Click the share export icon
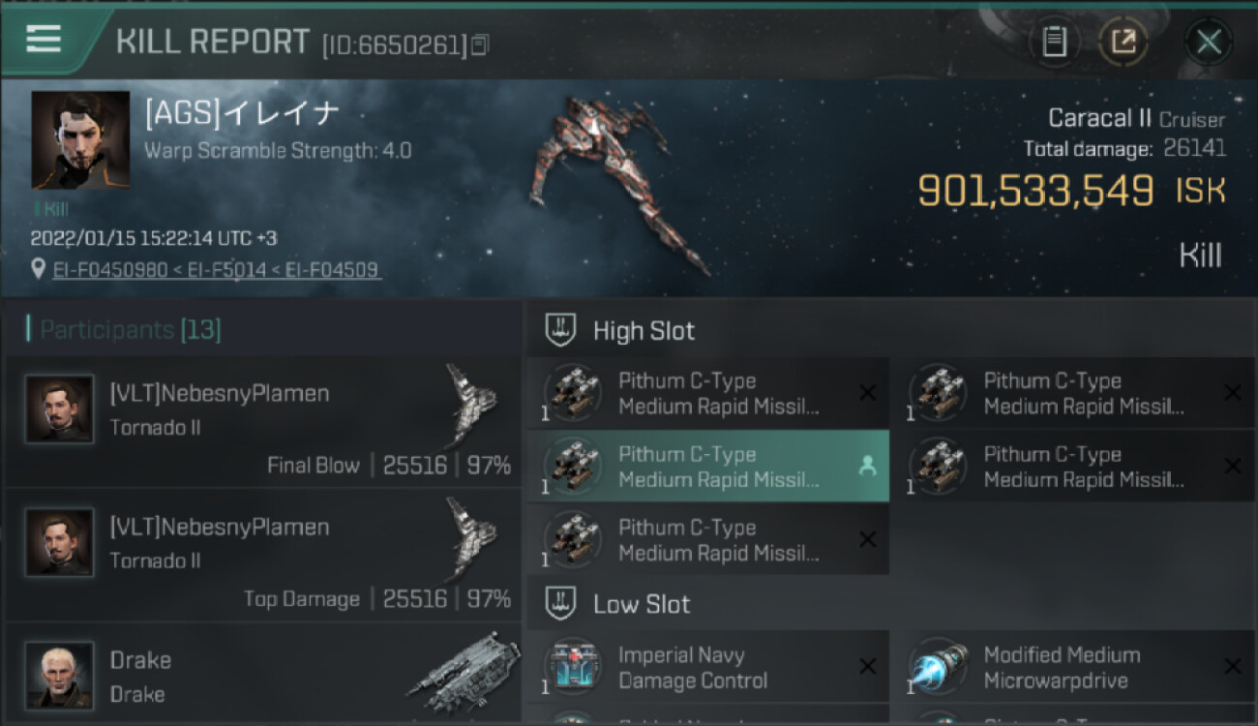The image size is (1258, 726). pos(1123,42)
